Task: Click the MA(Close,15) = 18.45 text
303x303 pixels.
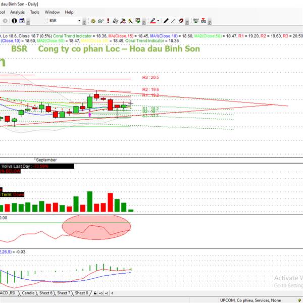Action: pos(128,36)
